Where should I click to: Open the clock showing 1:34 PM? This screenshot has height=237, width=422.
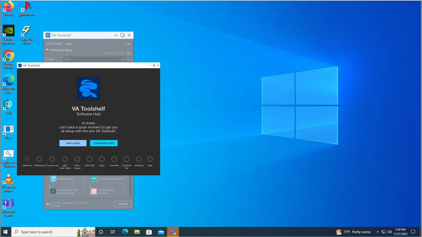point(400,232)
